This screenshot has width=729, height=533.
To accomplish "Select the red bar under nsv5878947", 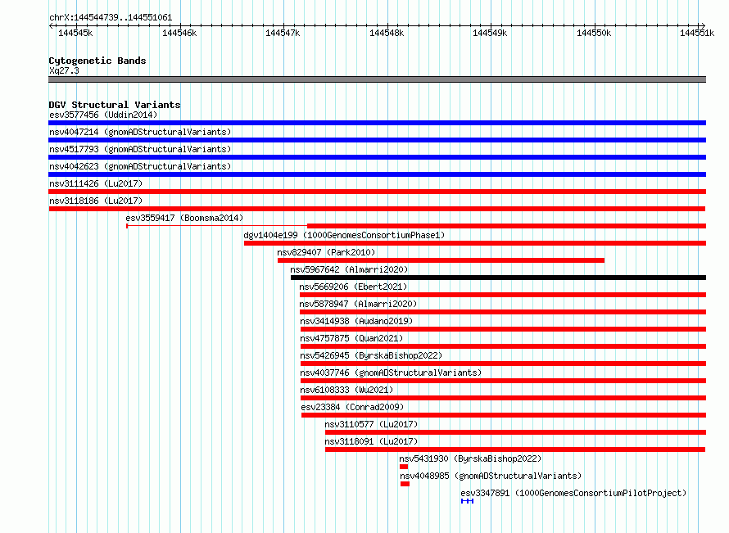I will 503,312.
